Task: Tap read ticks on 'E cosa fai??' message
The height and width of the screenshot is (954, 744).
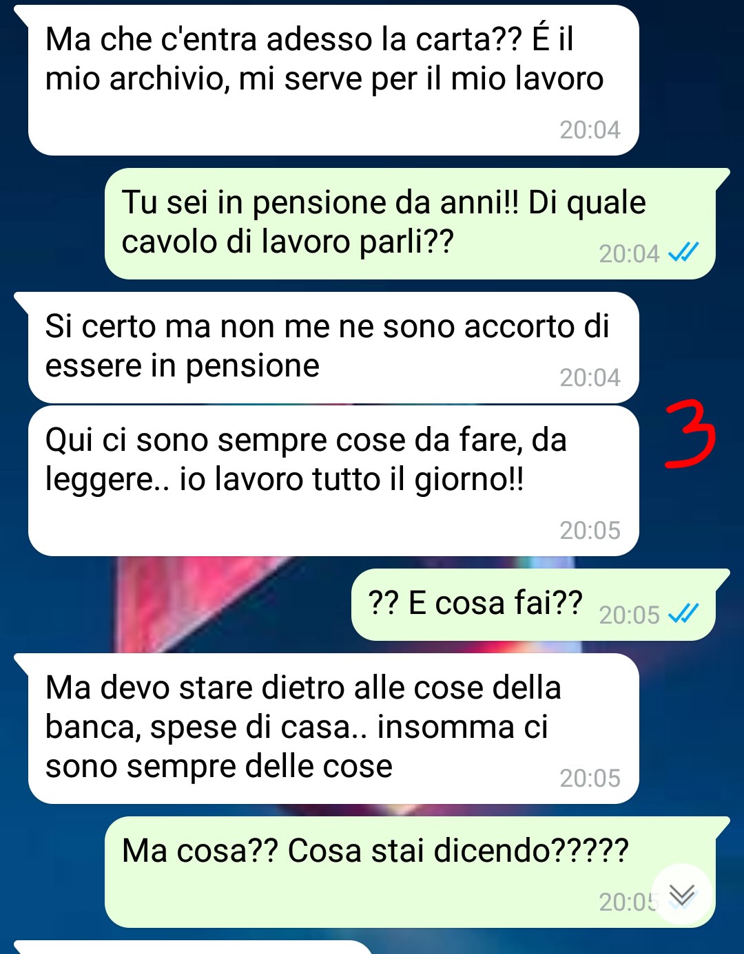Action: pos(683,613)
